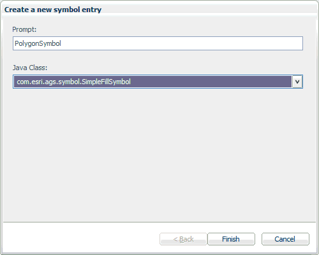Click the "Java Class:" label

[x=30, y=68]
